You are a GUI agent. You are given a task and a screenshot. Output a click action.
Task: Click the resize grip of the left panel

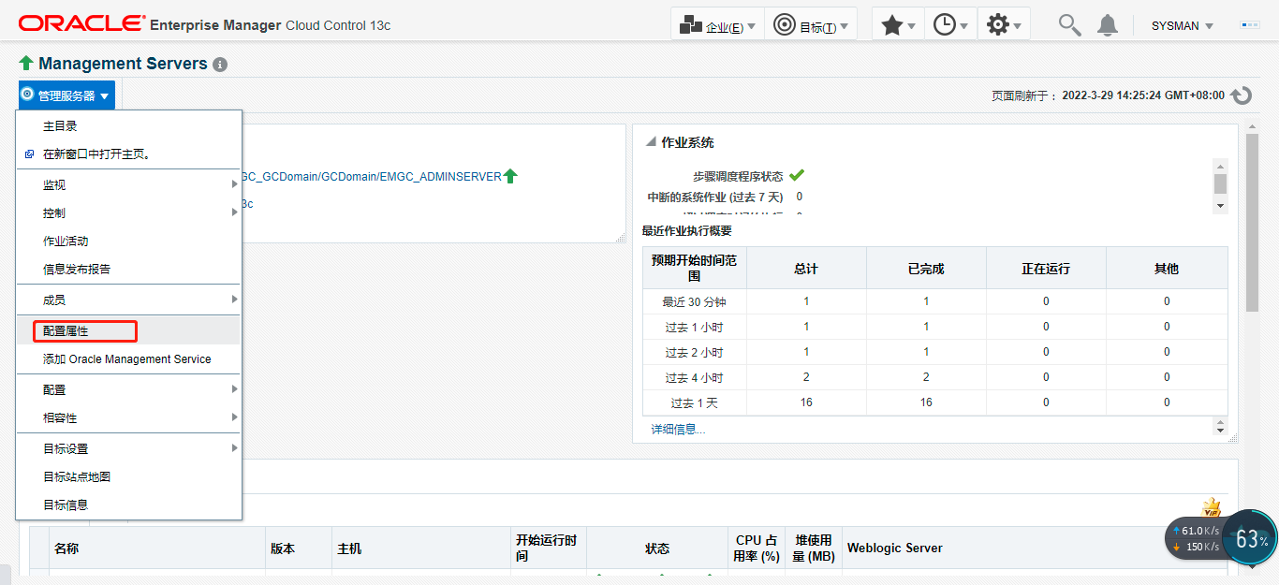(x=620, y=239)
